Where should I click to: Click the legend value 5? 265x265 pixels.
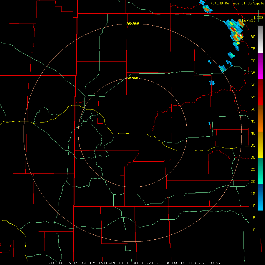click(x=254, y=218)
